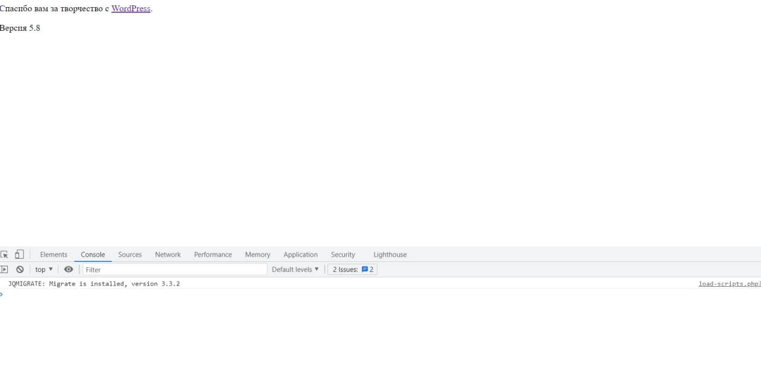
Task: Follow the WordPress link on the page
Action: point(131,9)
